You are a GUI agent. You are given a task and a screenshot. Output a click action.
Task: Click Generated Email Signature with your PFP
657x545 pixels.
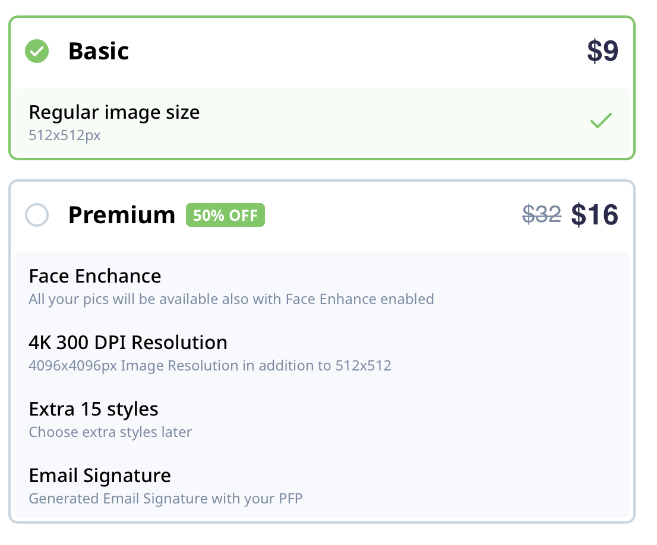point(166,499)
